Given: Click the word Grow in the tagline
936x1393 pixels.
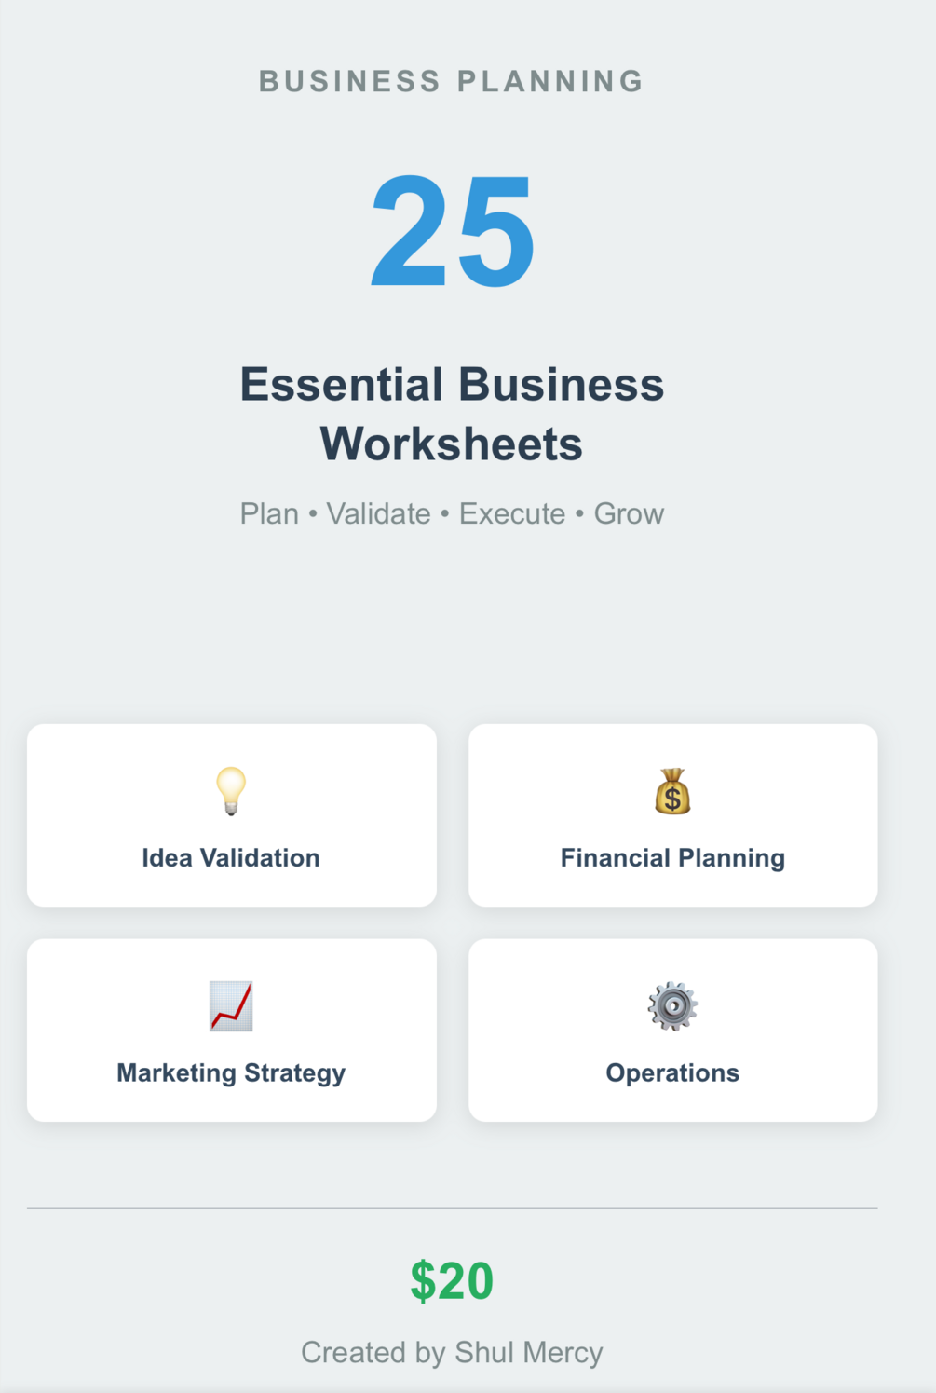Looking at the screenshot, I should (x=629, y=514).
